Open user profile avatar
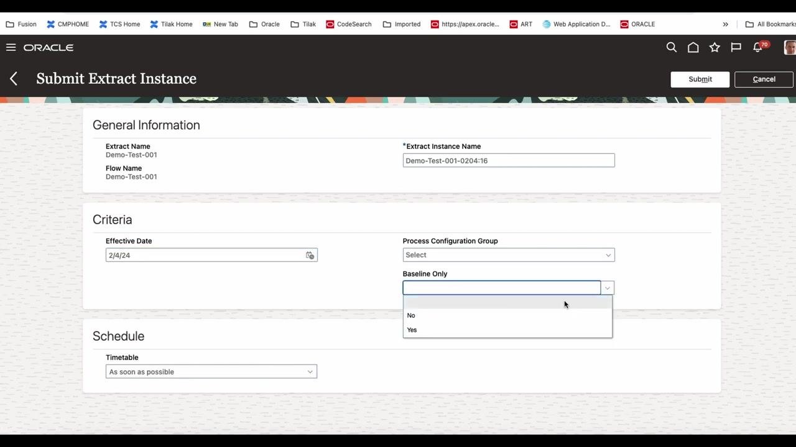 [x=790, y=47]
